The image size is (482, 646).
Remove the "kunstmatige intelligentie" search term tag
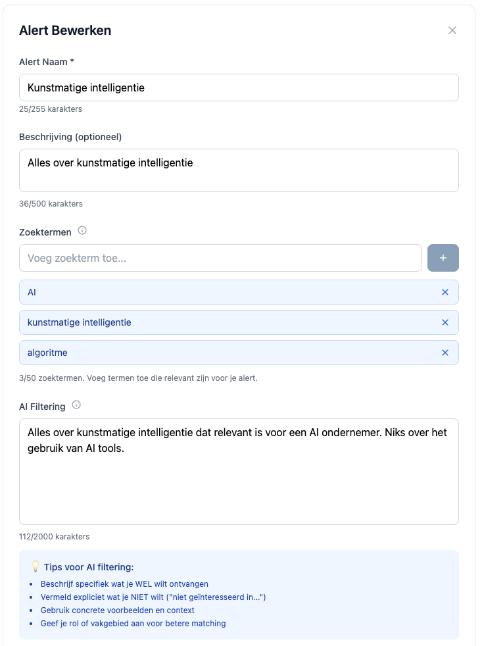point(445,322)
